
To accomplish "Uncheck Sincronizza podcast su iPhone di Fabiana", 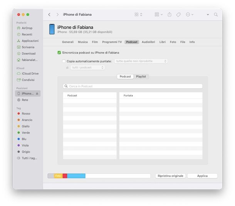I will pyautogui.click(x=59, y=53).
